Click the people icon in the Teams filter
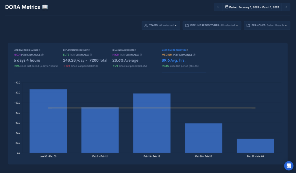This screenshot has height=173, width=296. coord(146,25)
